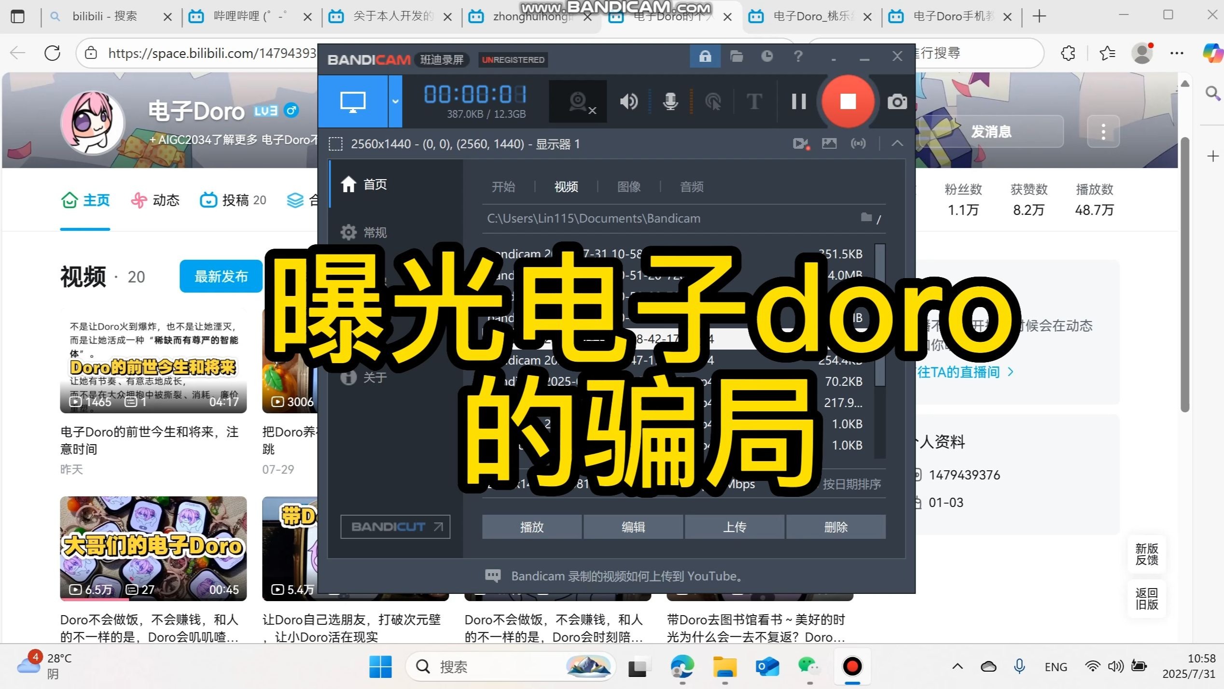Open the 主页 tab on the bilibili space page
1224x689 pixels.
coord(85,200)
